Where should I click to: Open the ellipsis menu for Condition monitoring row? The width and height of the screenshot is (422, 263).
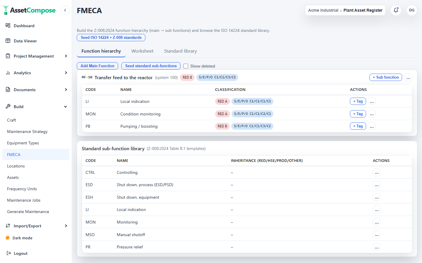click(372, 114)
